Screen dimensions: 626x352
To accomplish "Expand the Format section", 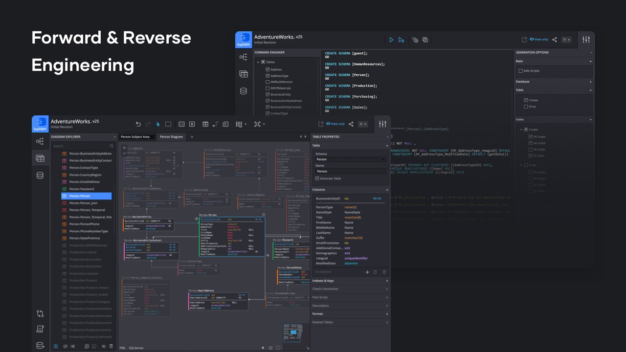I will 350,314.
